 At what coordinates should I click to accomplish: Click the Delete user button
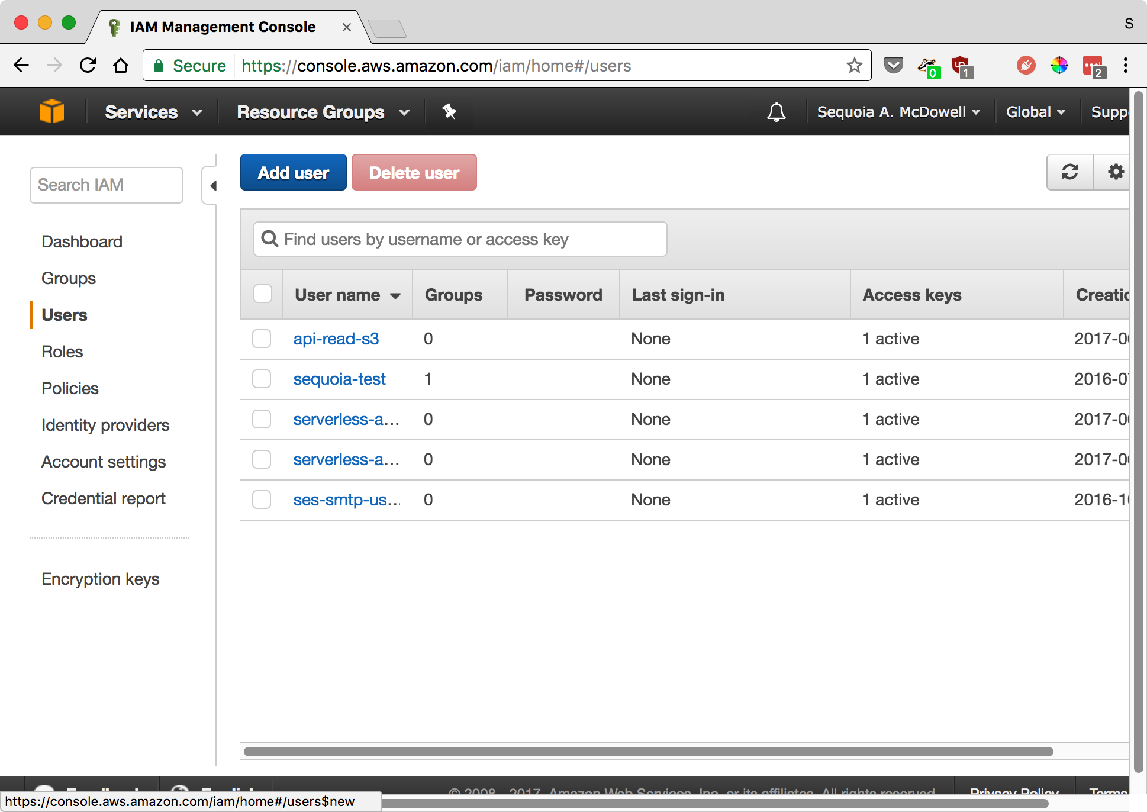coord(414,172)
